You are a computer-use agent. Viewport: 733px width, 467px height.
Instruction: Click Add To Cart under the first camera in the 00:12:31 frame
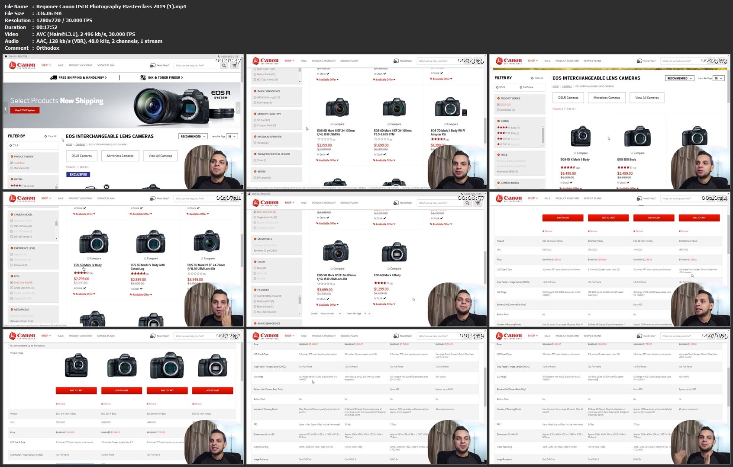[76, 390]
